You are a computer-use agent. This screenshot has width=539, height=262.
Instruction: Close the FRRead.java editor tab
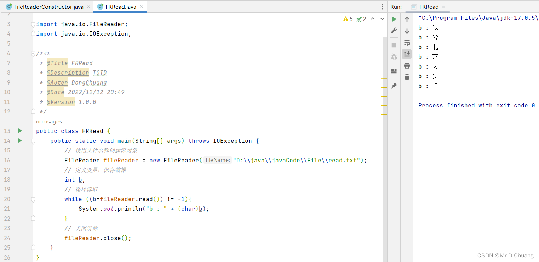click(x=142, y=7)
